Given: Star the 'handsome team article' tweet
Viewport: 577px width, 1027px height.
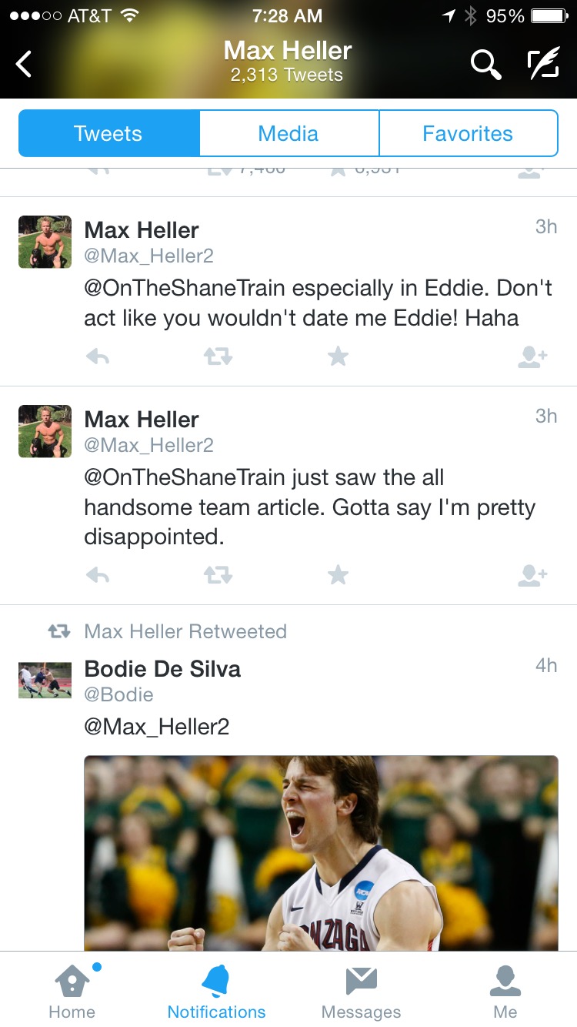Looking at the screenshot, I should (338, 575).
